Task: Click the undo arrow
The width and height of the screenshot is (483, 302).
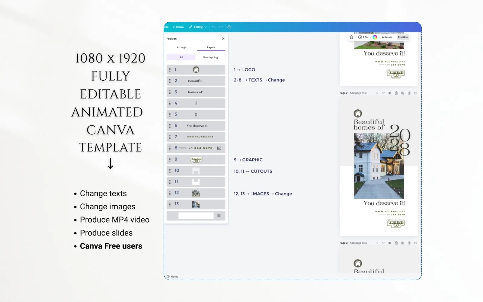Action: pos(214,27)
